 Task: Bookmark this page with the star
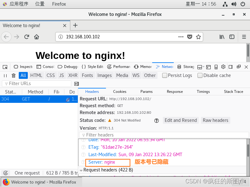pos(198,37)
